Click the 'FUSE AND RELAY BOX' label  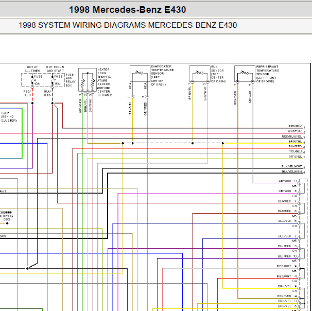(x=71, y=80)
